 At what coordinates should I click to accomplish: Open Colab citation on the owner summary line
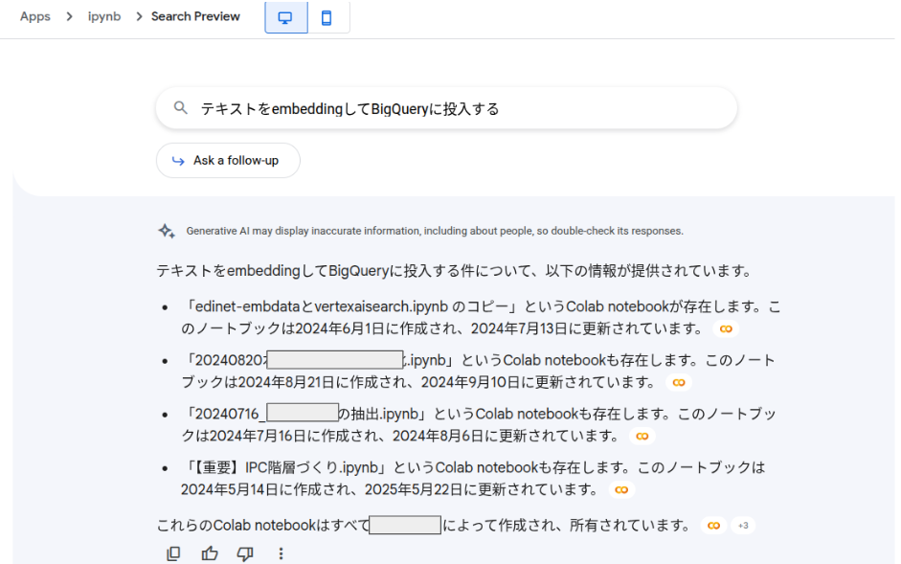713,526
